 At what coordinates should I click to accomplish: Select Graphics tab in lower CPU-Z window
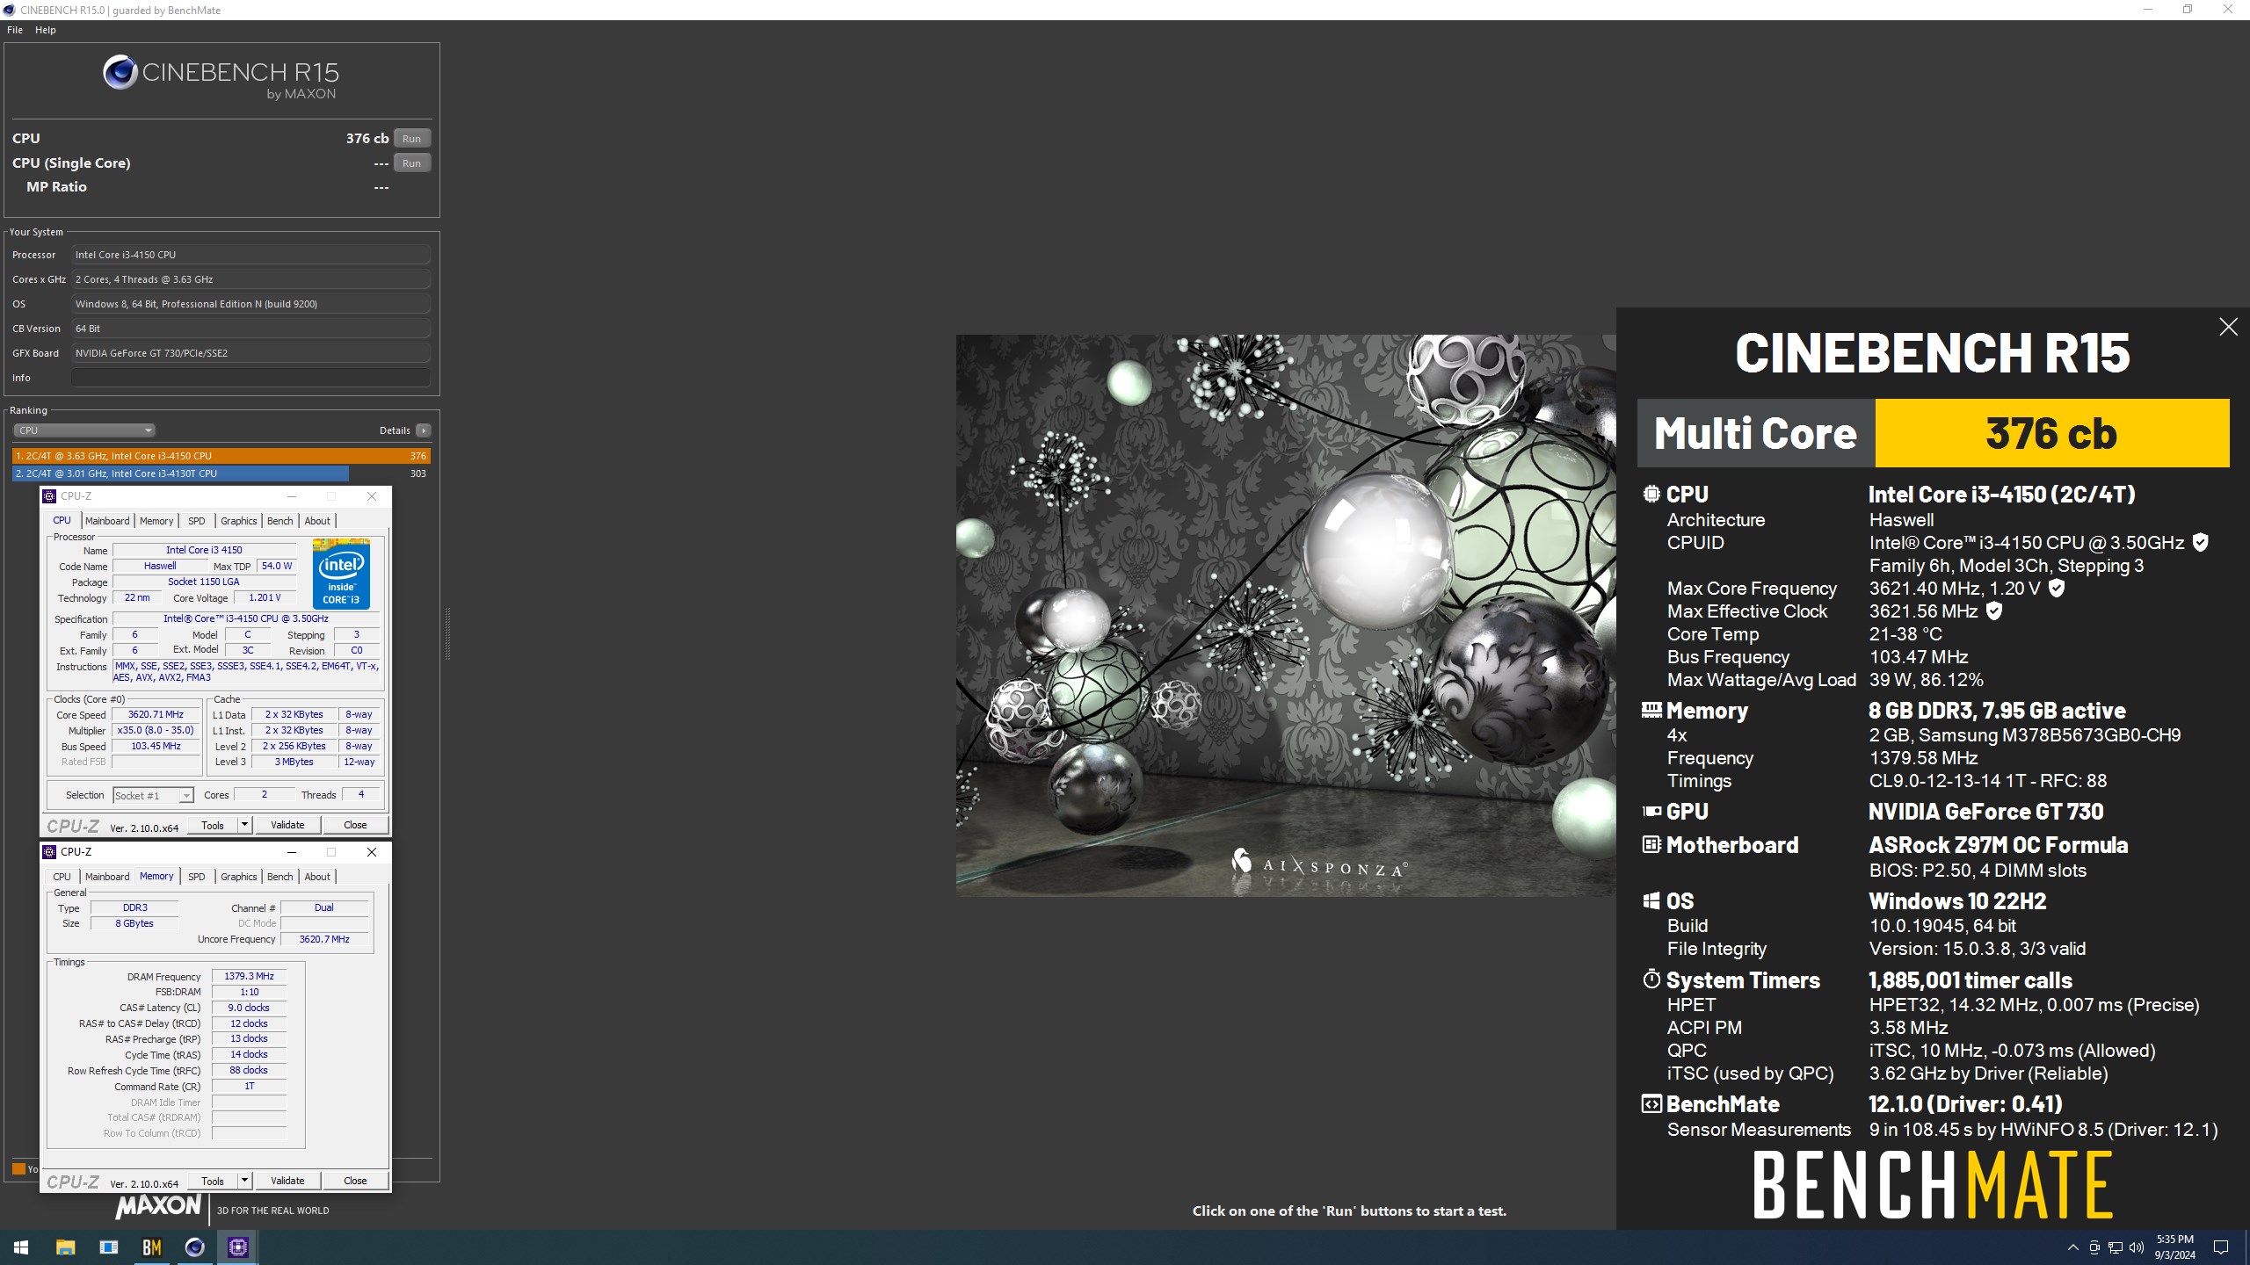tap(238, 877)
